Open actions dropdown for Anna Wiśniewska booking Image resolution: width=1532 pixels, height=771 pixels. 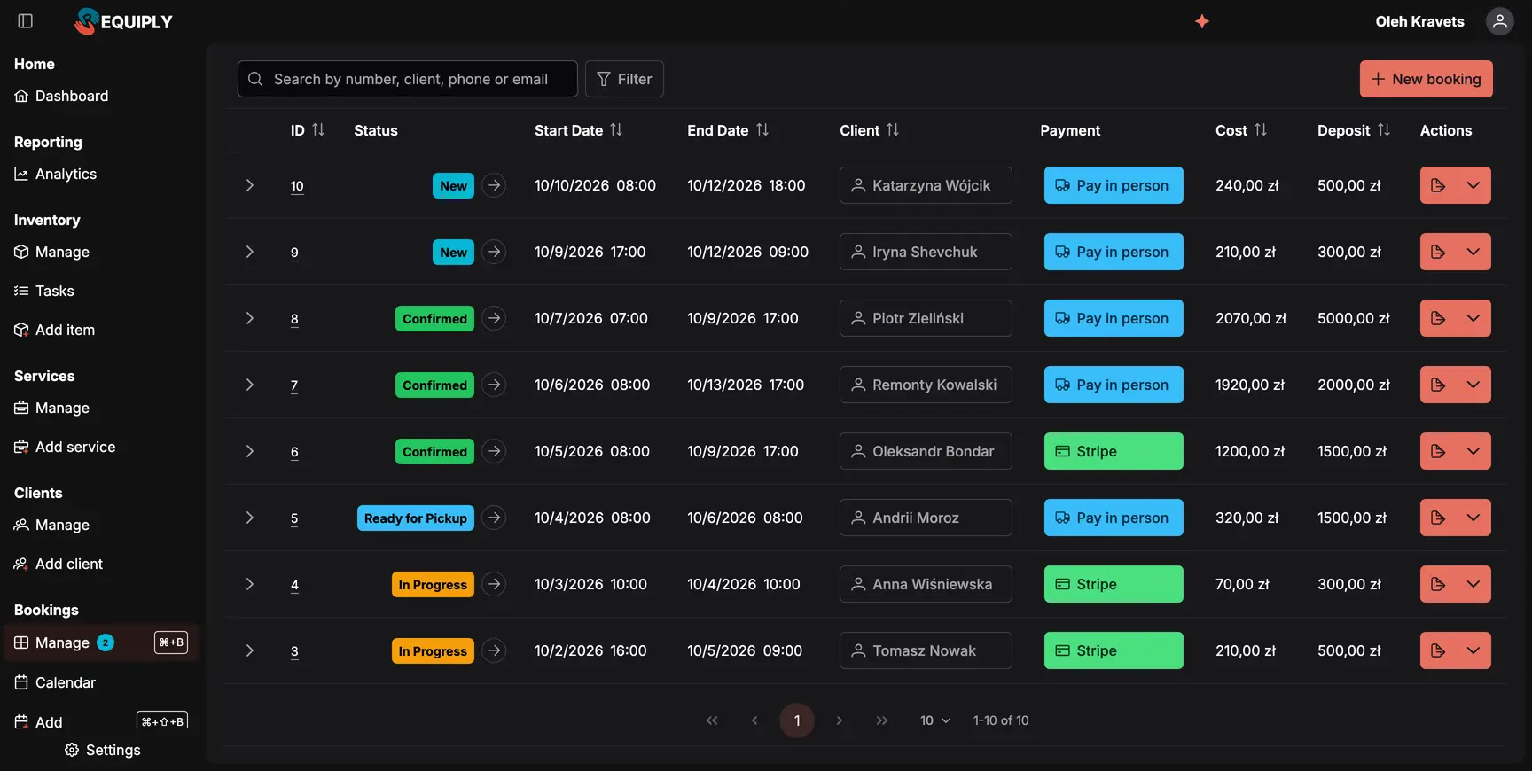(x=1473, y=584)
